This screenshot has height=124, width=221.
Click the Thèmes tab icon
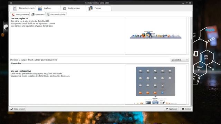[x=90, y=8]
